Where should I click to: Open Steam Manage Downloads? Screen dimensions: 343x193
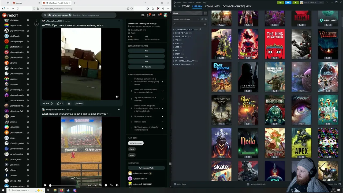(256, 184)
